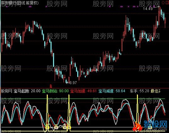The height and width of the screenshot is (133, 169).
Task: Select the 宝马减速: 58.64 indicator value
Action: (x=112, y=91)
